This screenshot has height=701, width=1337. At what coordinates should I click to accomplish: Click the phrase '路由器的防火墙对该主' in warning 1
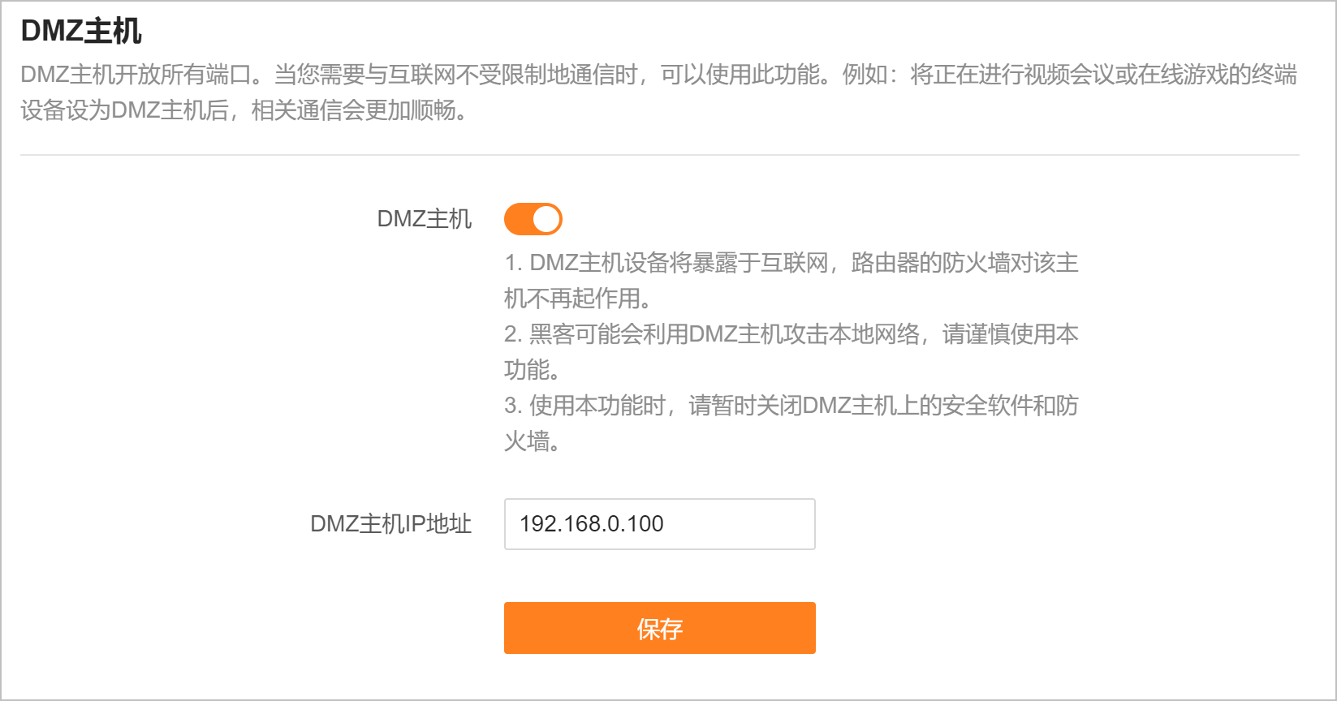964,263
